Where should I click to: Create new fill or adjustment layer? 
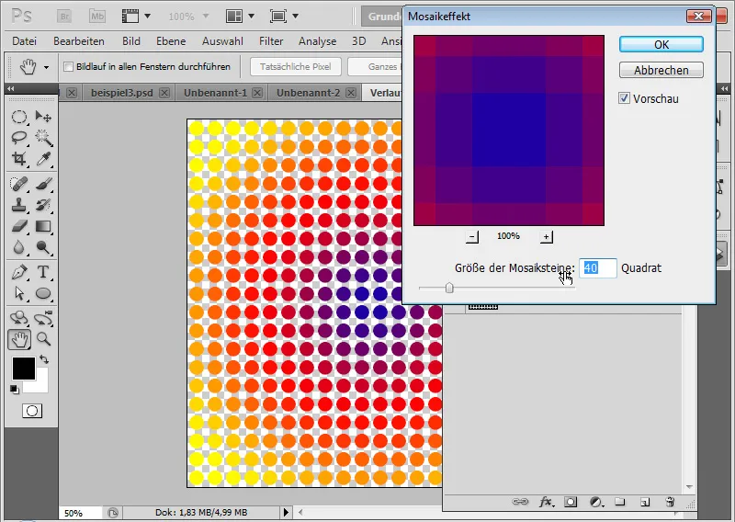coord(595,502)
